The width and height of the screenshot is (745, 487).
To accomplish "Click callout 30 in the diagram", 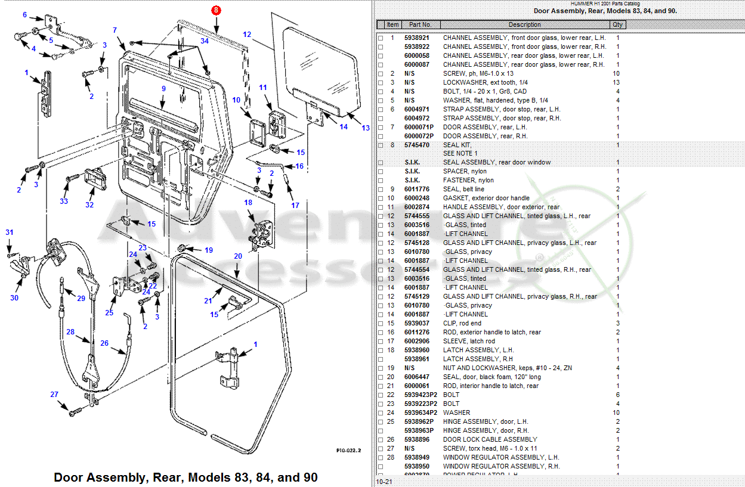I will pos(14,298).
